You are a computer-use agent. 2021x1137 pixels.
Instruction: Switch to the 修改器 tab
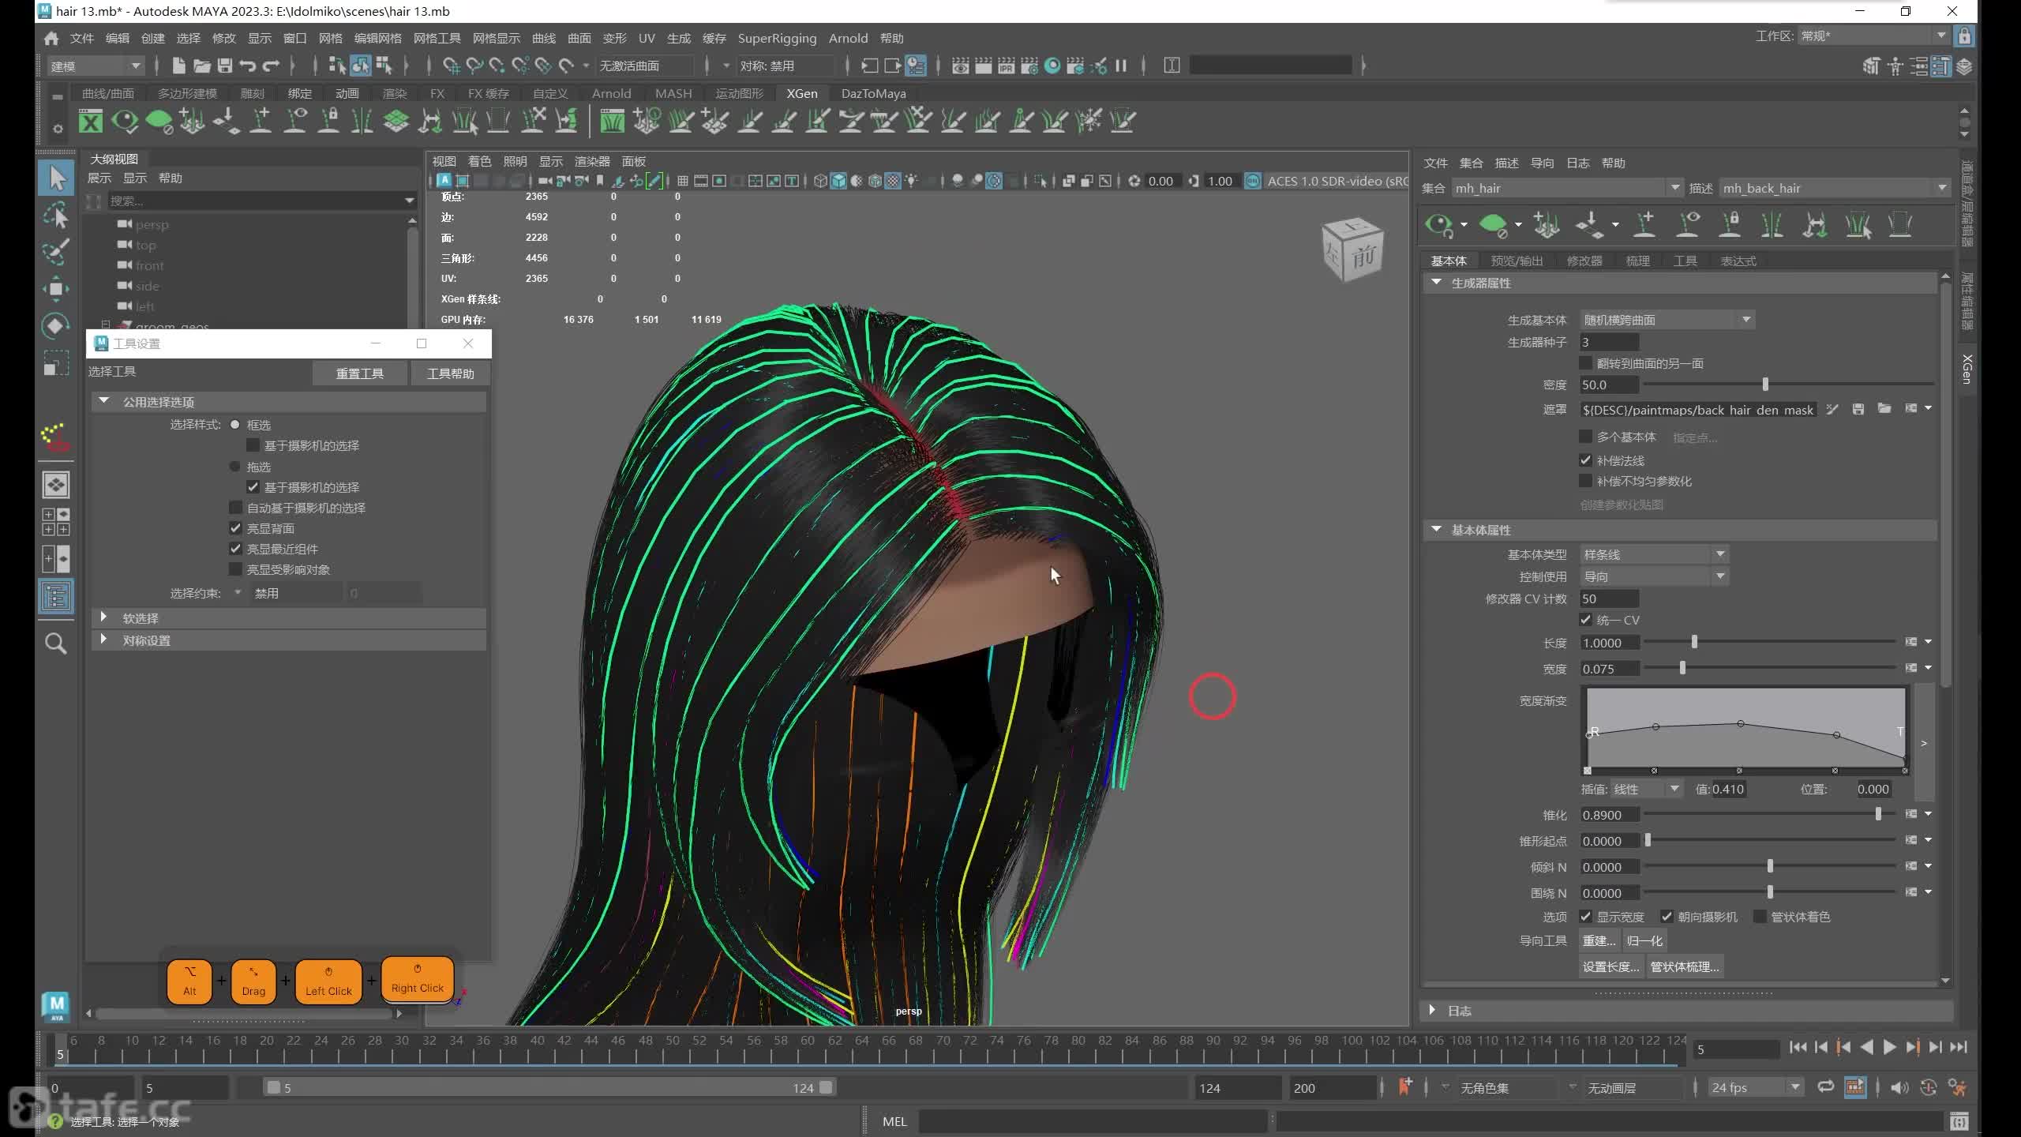point(1584,261)
